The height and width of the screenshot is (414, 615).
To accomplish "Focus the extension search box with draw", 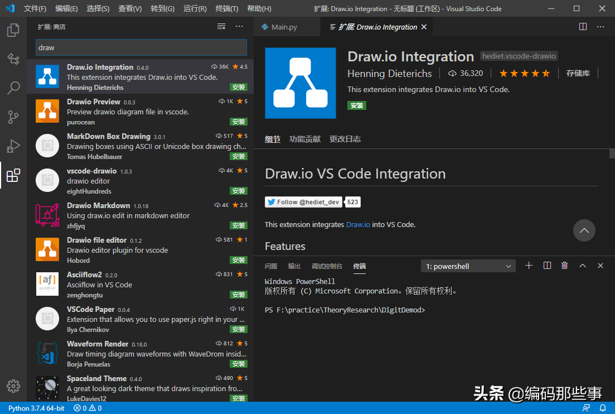I will click(141, 47).
